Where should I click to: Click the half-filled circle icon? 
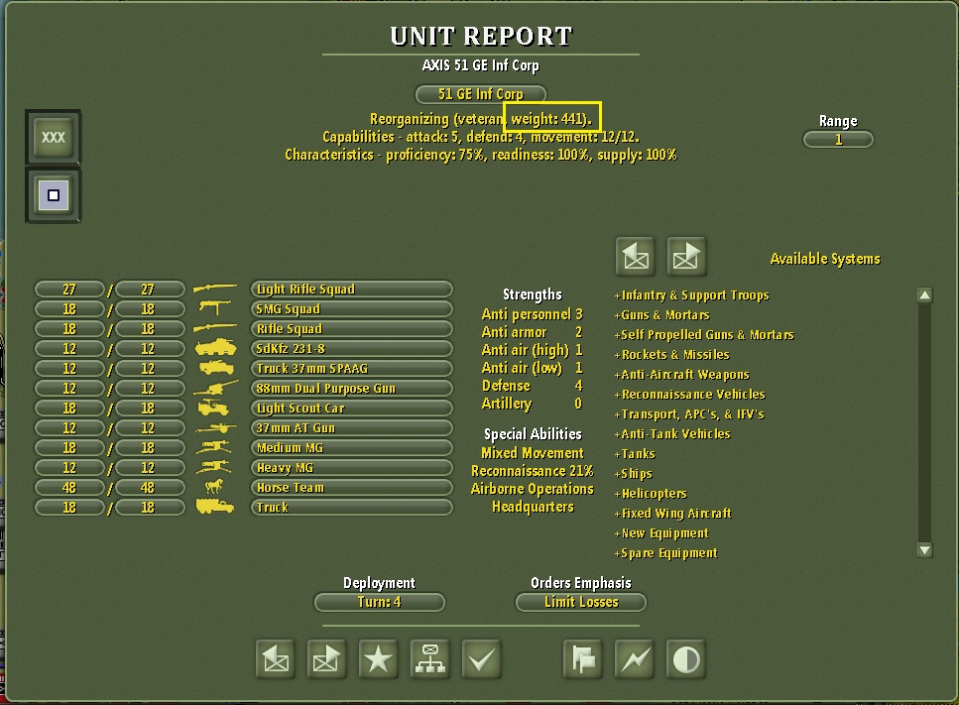[x=685, y=659]
